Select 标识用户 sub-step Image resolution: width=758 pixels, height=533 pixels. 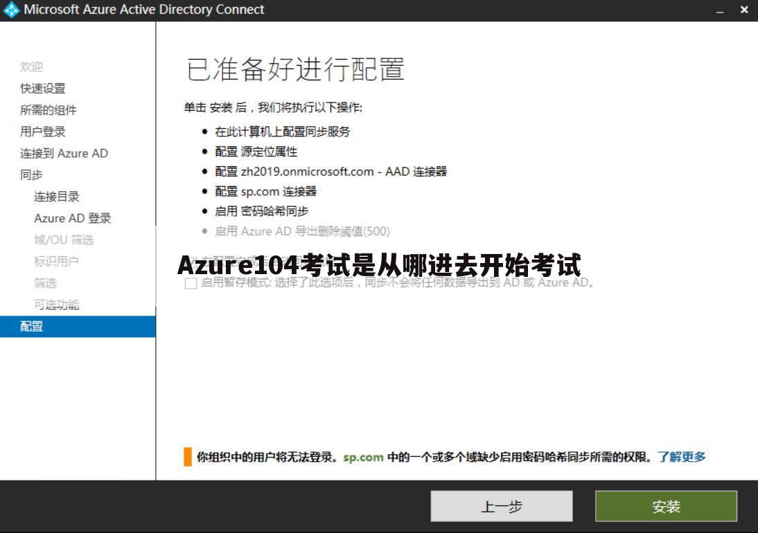56,261
